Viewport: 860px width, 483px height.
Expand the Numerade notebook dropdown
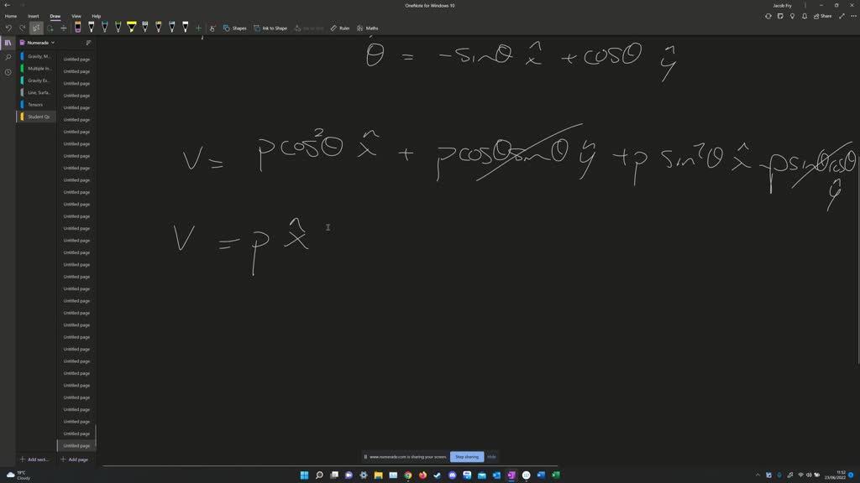coord(37,42)
